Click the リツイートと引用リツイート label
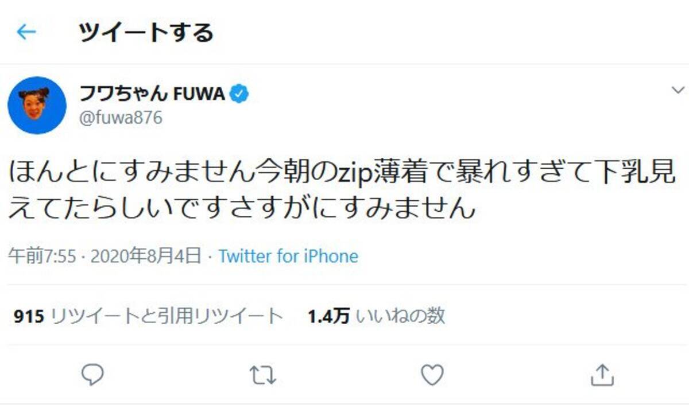 pos(167,316)
